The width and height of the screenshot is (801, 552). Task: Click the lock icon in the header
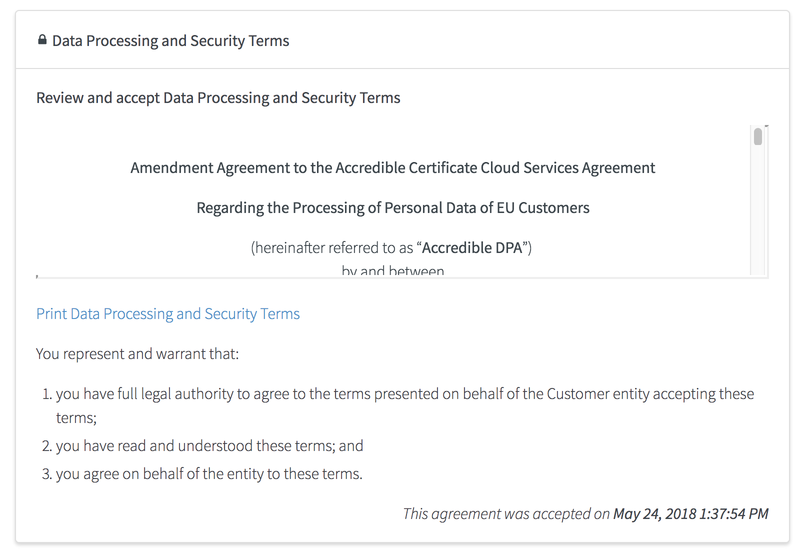pyautogui.click(x=42, y=40)
